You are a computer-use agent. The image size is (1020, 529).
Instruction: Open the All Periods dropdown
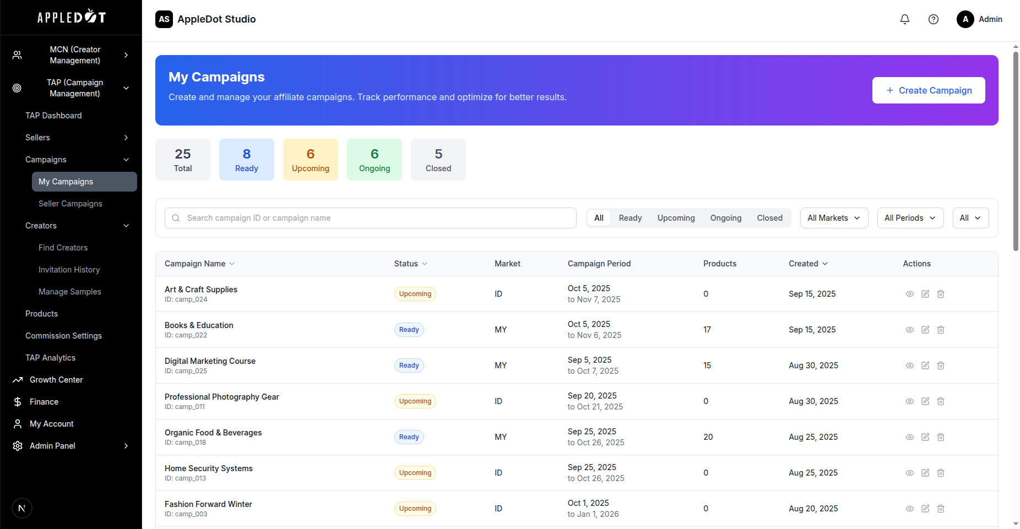tap(910, 218)
